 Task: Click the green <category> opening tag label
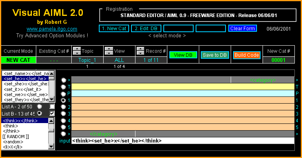[263, 80]
